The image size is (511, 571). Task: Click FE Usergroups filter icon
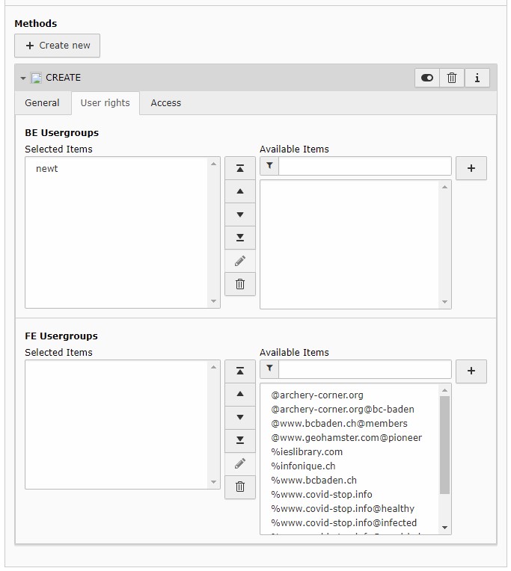269,369
